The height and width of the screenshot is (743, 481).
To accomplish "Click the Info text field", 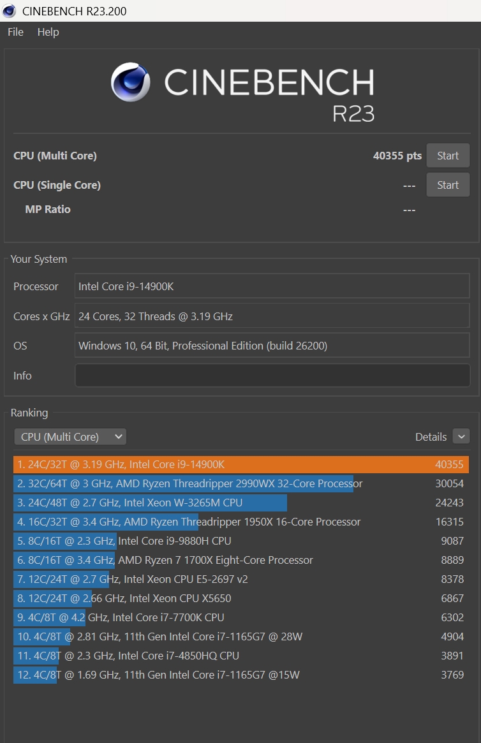I will click(x=272, y=376).
